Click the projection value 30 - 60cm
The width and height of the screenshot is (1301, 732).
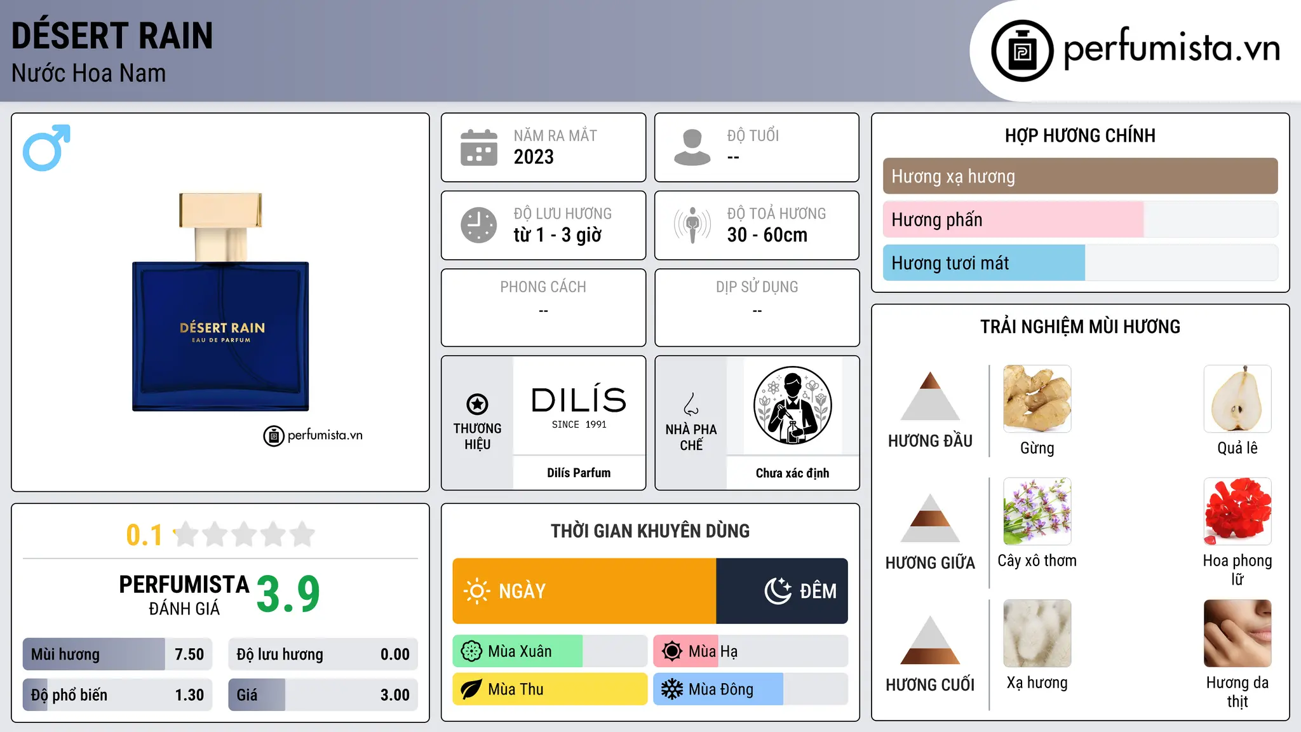[767, 235]
